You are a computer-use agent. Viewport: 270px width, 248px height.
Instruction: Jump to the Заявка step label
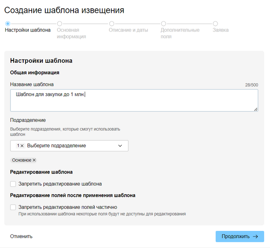point(221,30)
